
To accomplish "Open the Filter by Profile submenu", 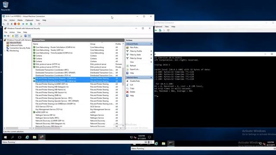I will click(139, 51).
